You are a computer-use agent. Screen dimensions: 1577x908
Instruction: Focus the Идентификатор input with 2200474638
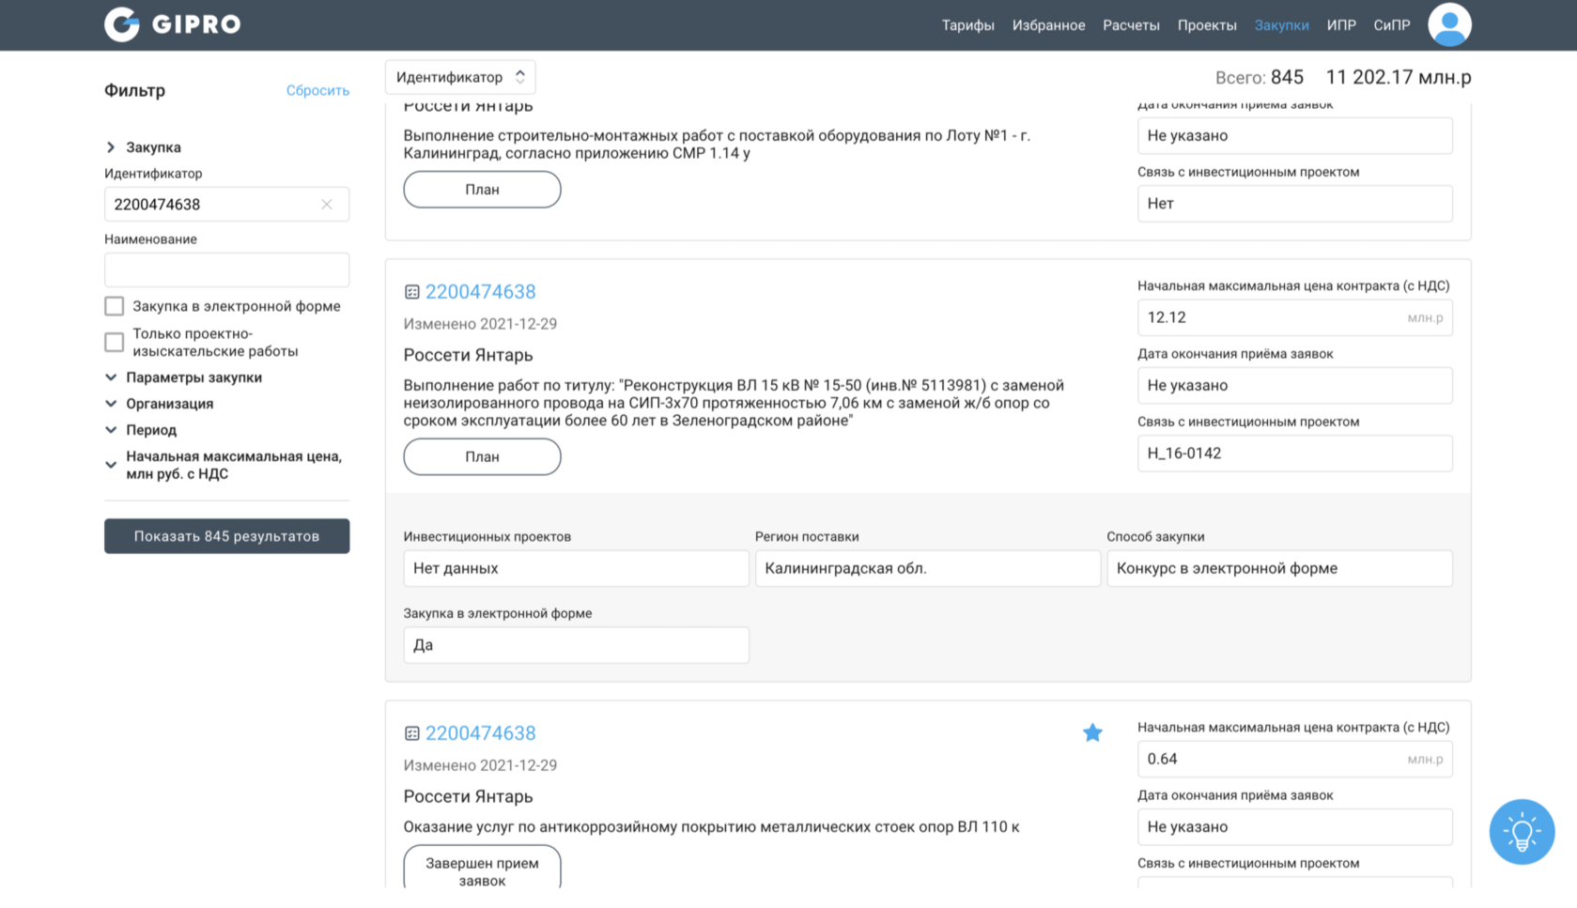click(226, 204)
